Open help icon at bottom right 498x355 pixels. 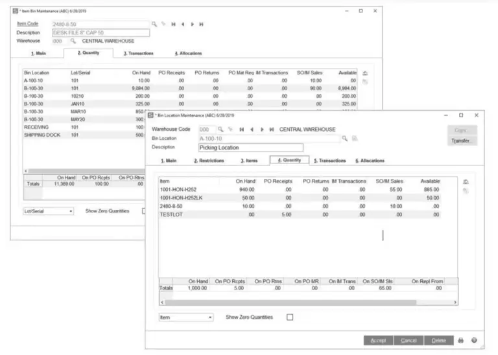(474, 340)
